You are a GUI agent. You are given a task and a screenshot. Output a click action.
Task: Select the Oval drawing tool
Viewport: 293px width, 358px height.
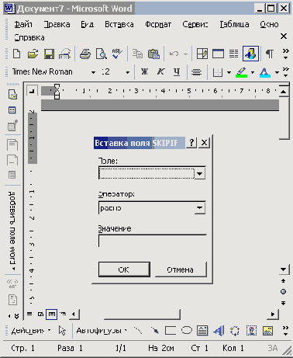[x=186, y=331]
